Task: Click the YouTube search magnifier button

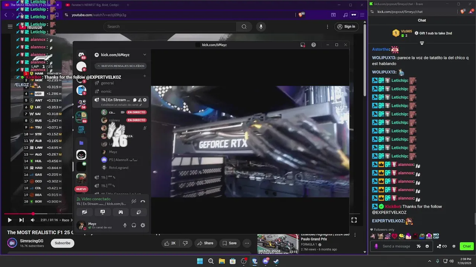Action: tap(244, 26)
